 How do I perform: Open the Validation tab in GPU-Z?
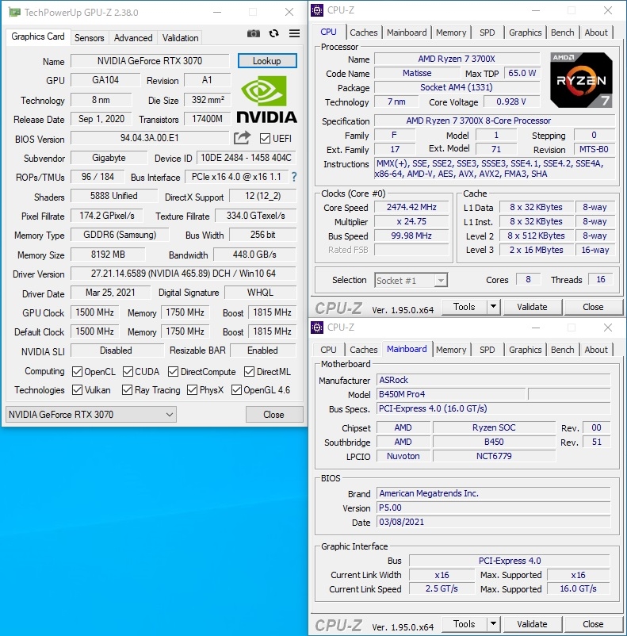click(180, 38)
